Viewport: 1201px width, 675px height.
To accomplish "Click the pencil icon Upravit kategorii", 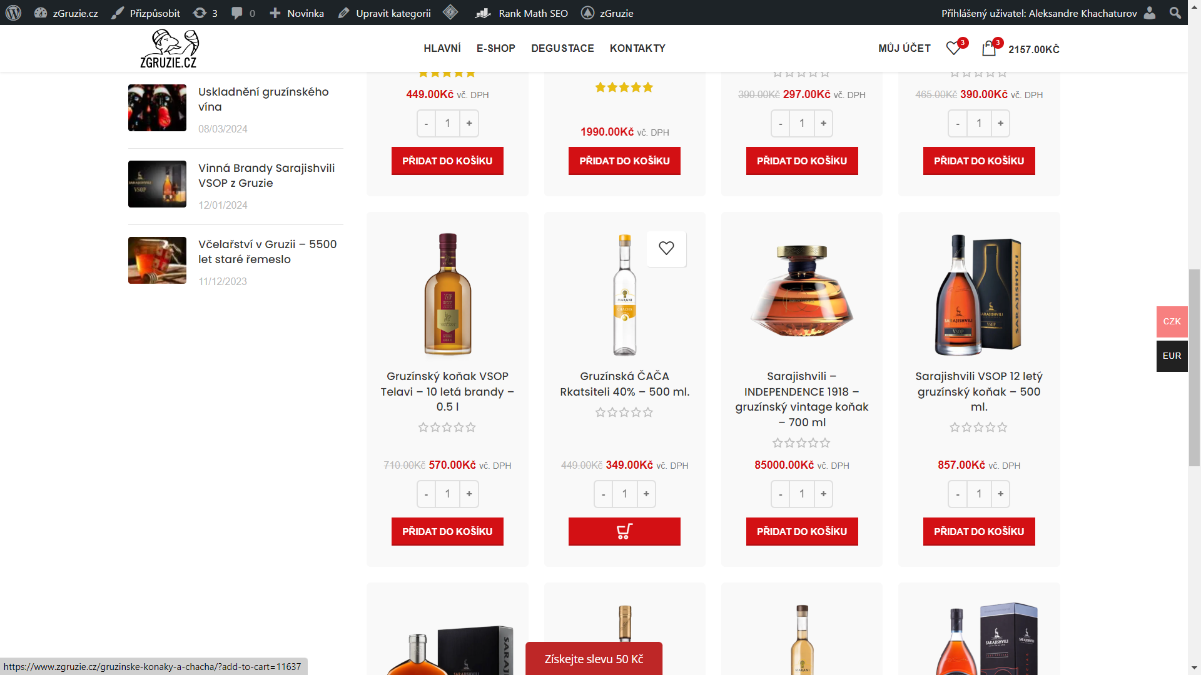I will (343, 13).
